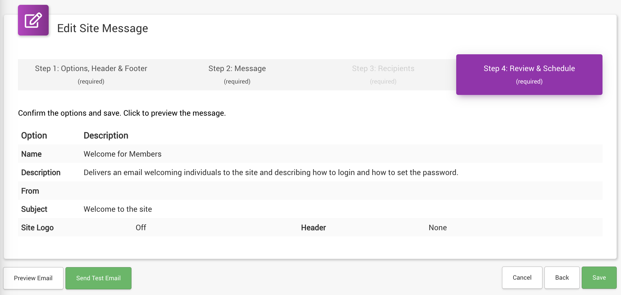Click the 'From' row label
Screen dimensions: 621x295
coord(30,191)
